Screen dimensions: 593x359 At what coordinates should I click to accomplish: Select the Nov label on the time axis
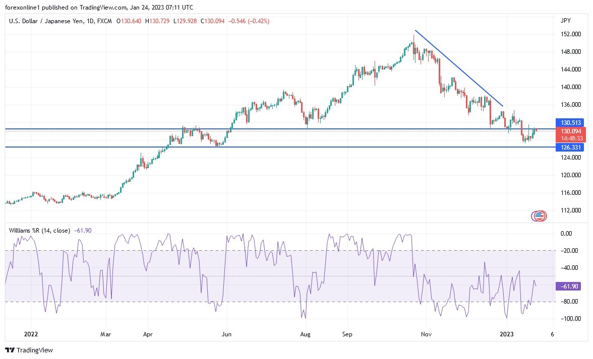click(426, 334)
